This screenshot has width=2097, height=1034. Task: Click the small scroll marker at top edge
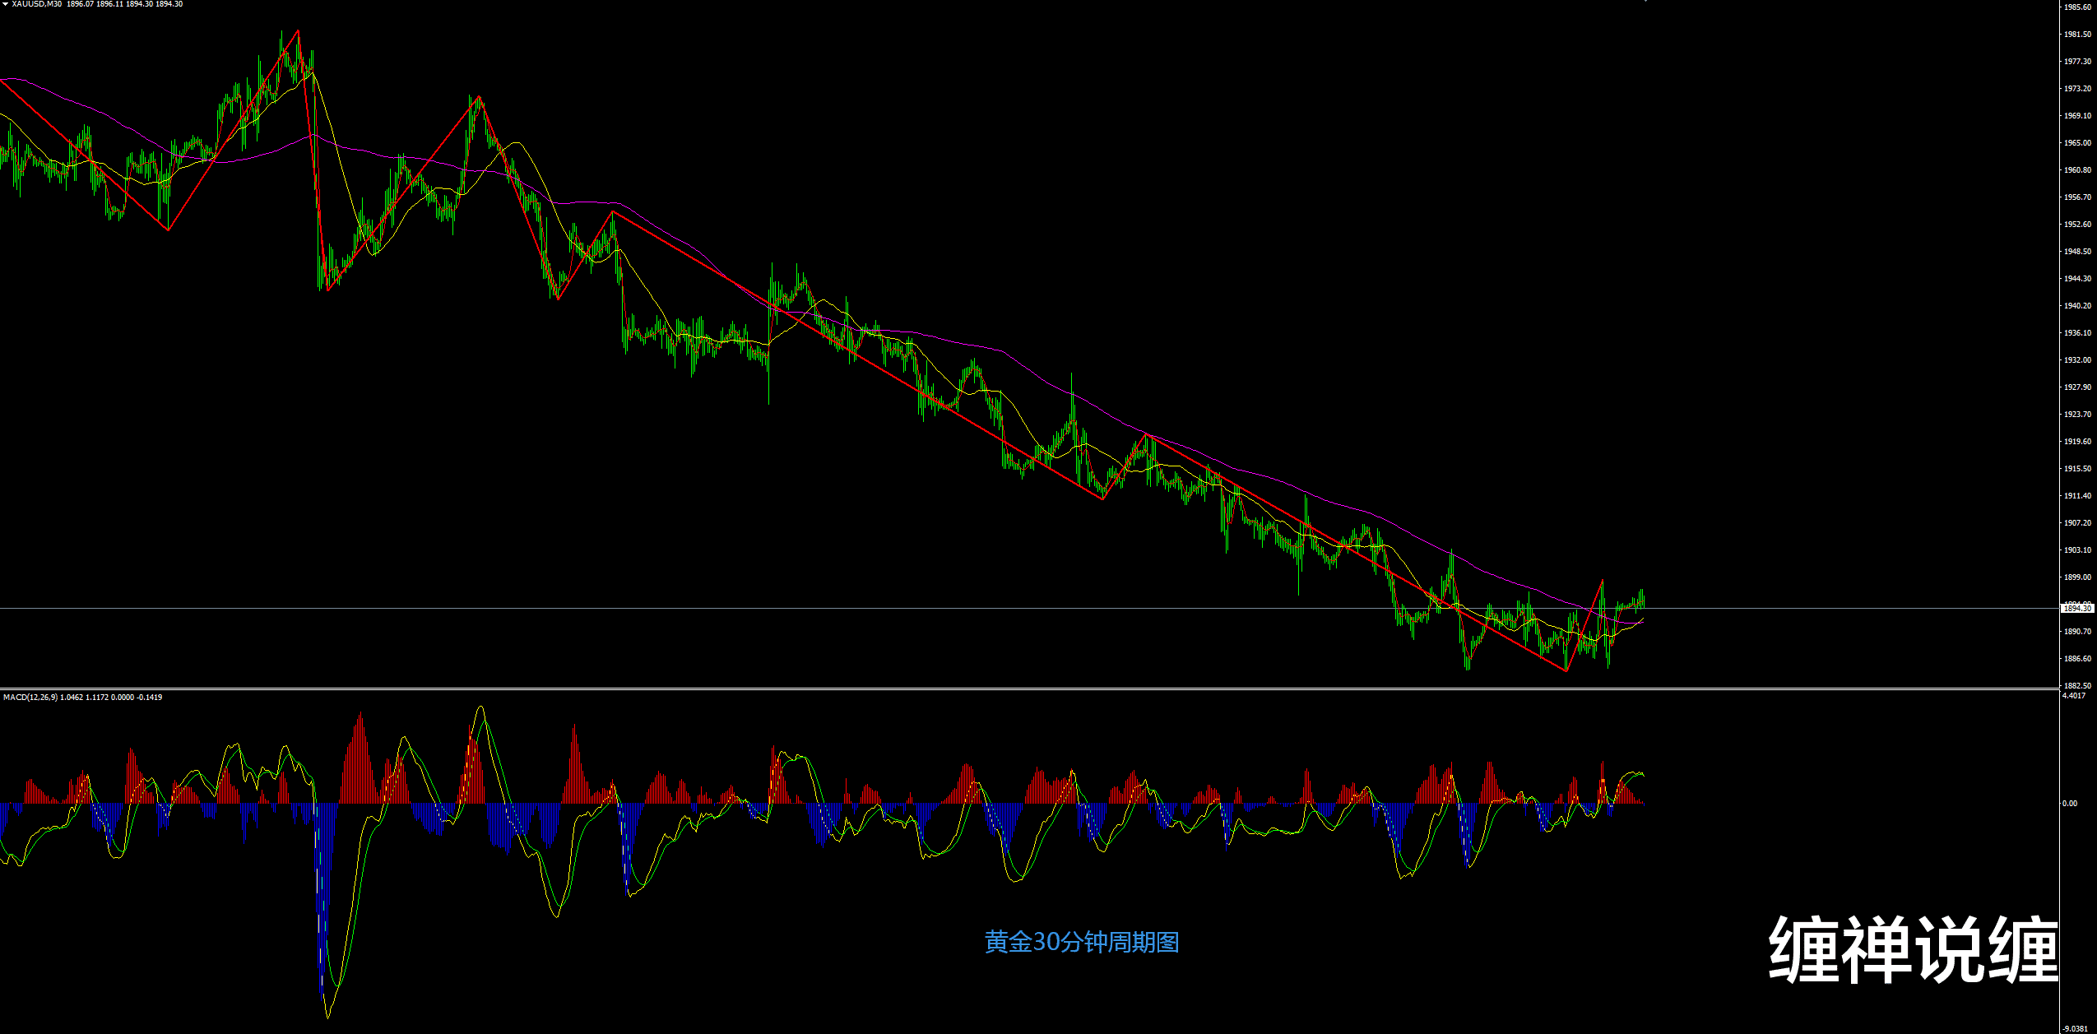click(x=1644, y=2)
